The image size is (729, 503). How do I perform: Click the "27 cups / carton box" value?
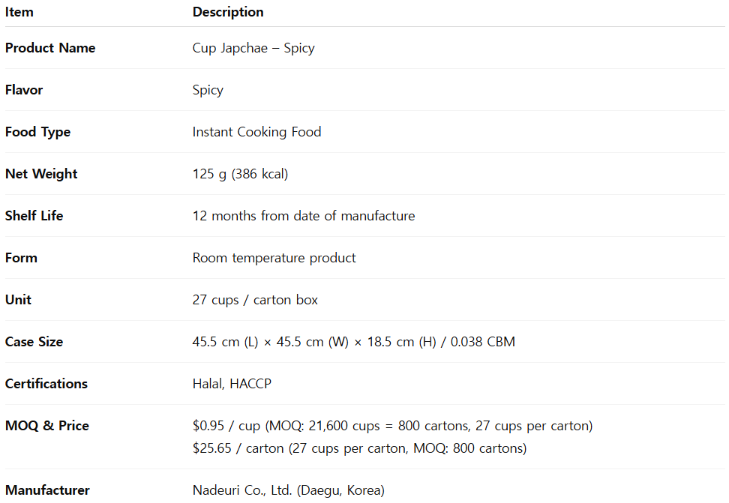pos(255,300)
